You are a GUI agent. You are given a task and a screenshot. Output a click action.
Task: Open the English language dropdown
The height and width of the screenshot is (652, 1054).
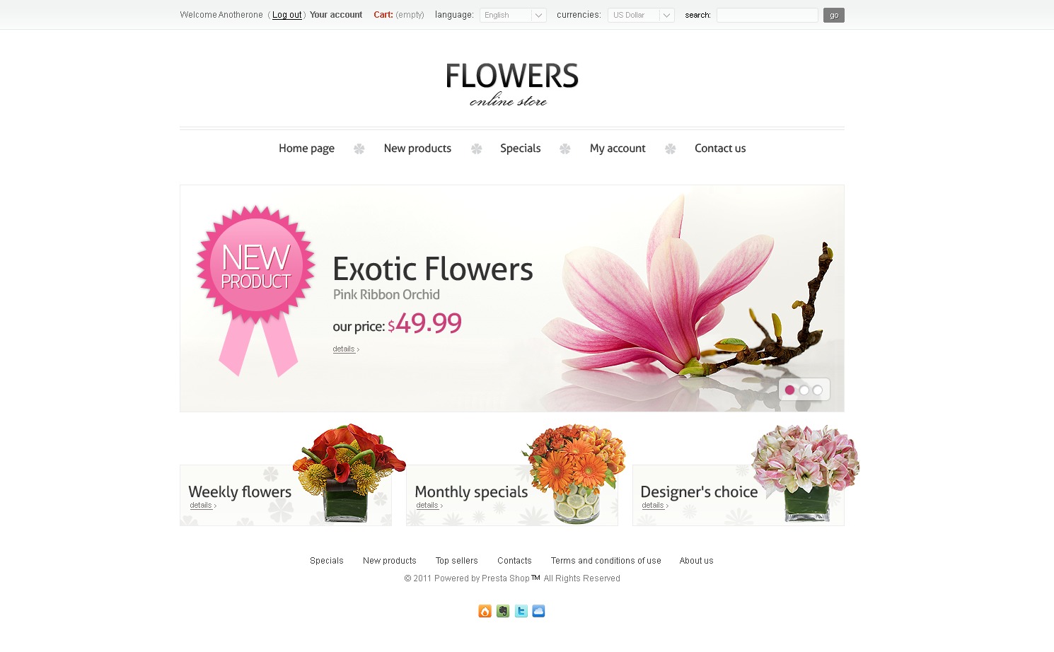[x=513, y=15]
